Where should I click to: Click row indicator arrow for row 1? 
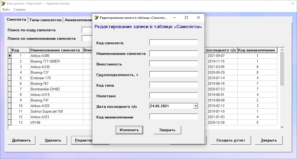10,56
